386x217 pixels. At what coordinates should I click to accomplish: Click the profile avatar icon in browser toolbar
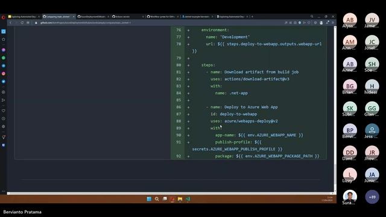click(x=321, y=23)
